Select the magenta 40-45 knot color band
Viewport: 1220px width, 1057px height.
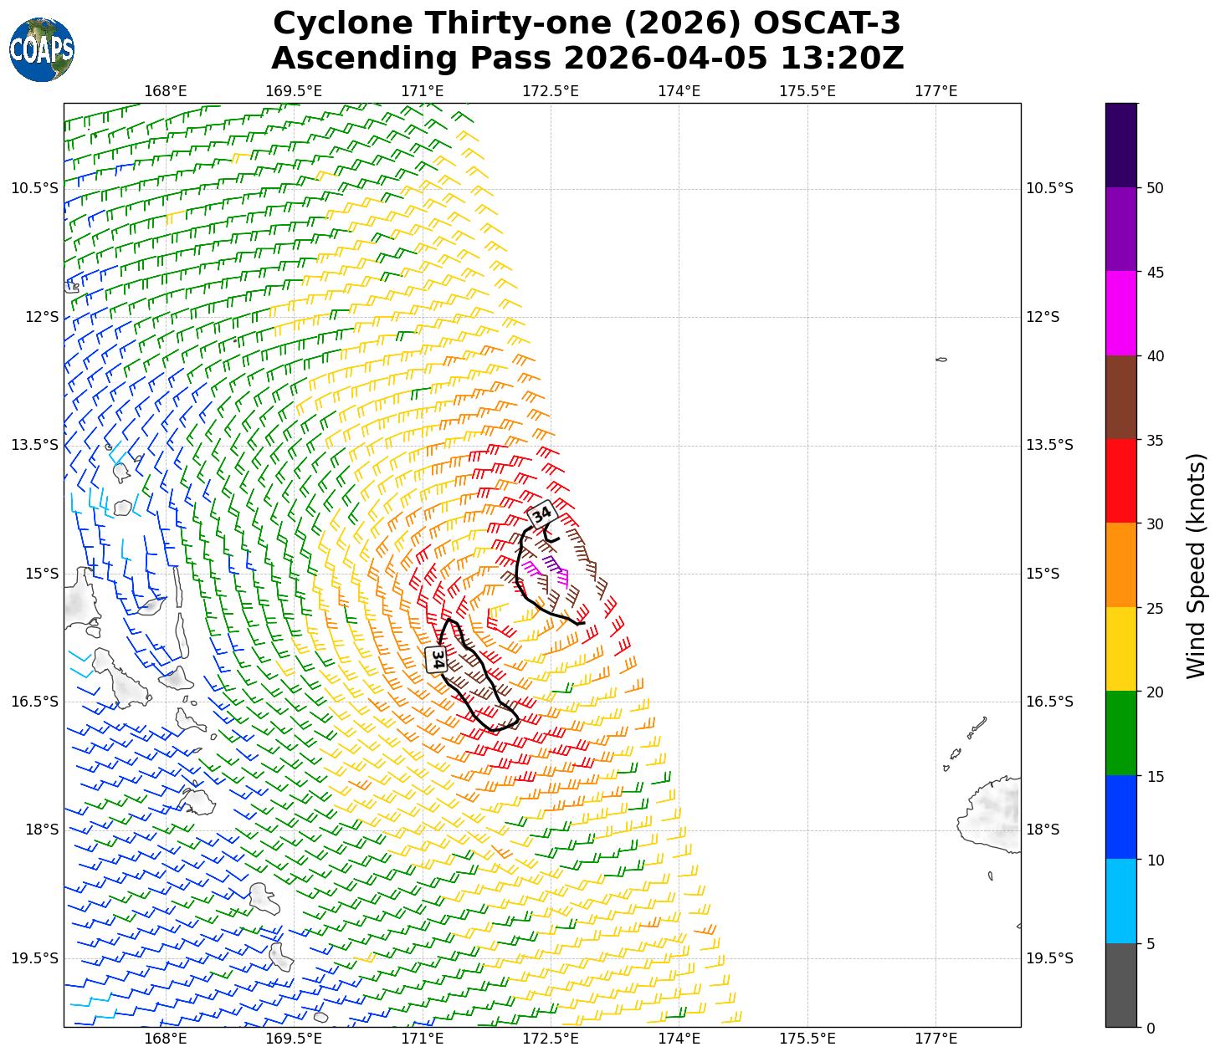(1120, 314)
